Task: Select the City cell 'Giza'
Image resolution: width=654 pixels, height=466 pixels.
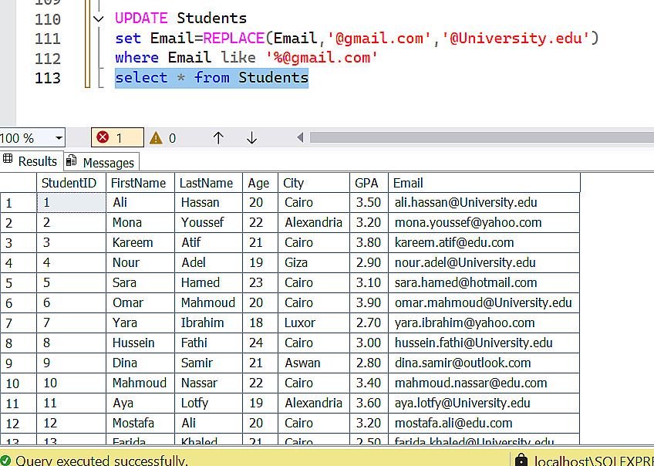Action: click(x=314, y=262)
